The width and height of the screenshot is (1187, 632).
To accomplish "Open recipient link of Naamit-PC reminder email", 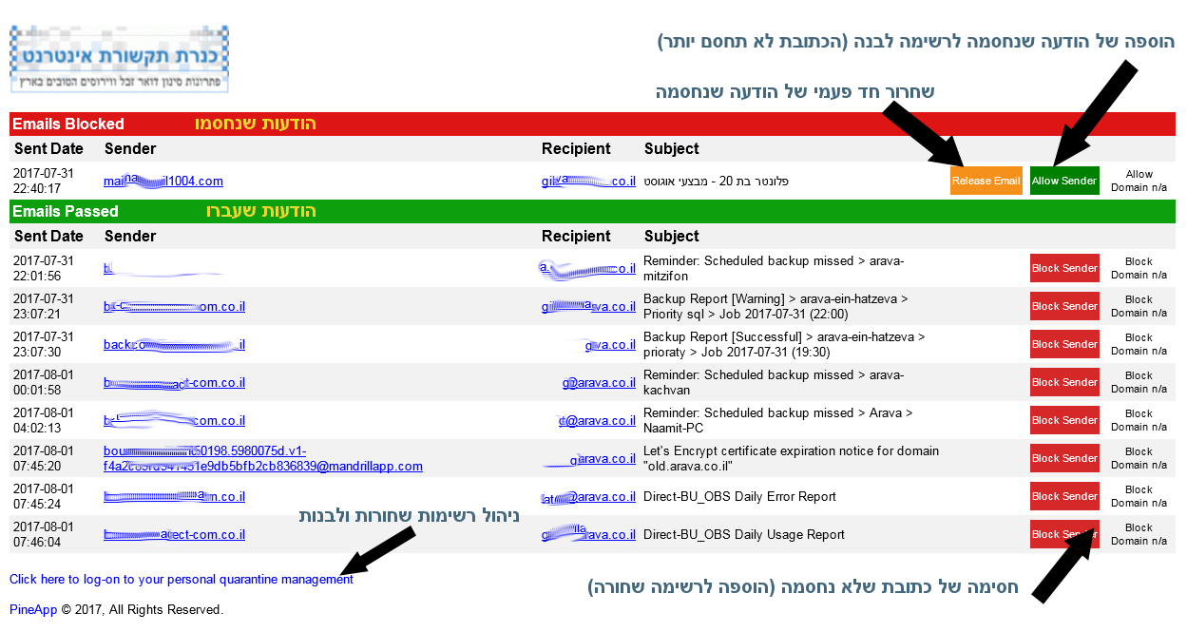I will click(597, 420).
